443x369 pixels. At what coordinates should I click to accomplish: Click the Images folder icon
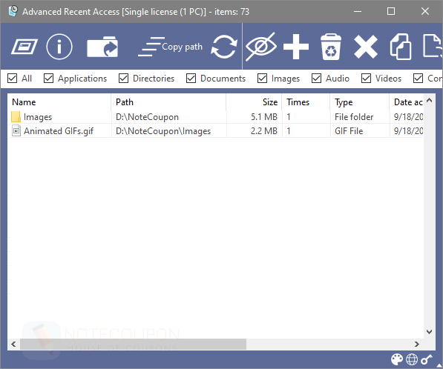pyautogui.click(x=16, y=116)
